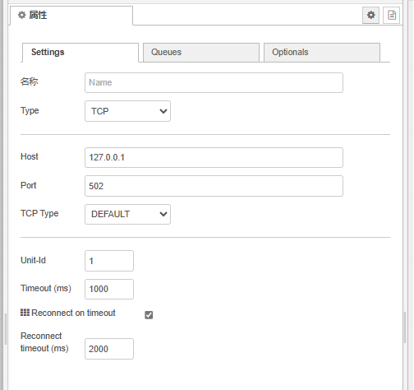The width and height of the screenshot is (414, 390).
Task: Click the Host field with 127.0.0.1
Action: pyautogui.click(x=214, y=157)
